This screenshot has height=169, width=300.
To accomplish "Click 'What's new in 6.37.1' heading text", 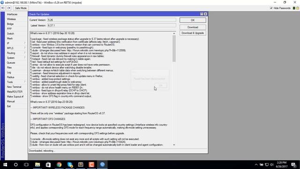I will 52,33.
